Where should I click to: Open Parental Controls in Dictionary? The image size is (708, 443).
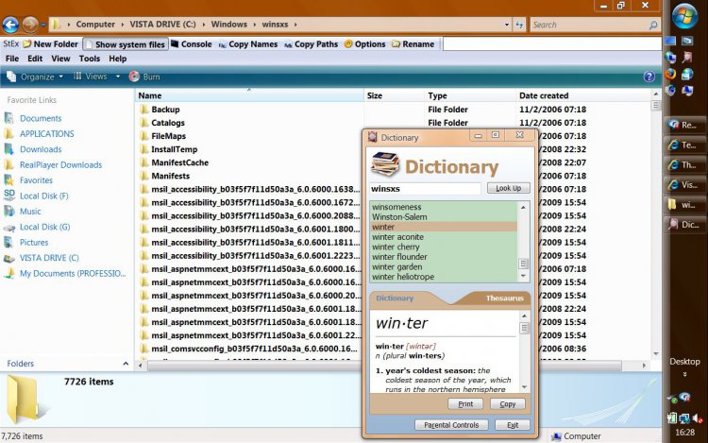451,425
